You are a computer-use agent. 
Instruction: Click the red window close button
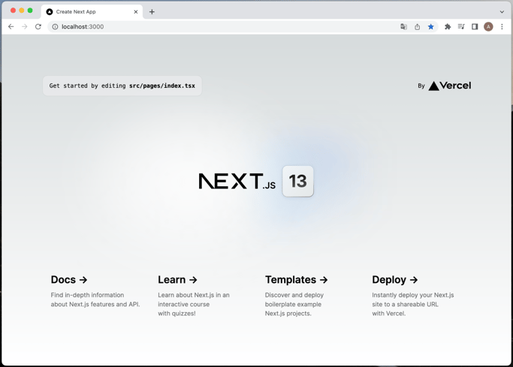pos(13,11)
